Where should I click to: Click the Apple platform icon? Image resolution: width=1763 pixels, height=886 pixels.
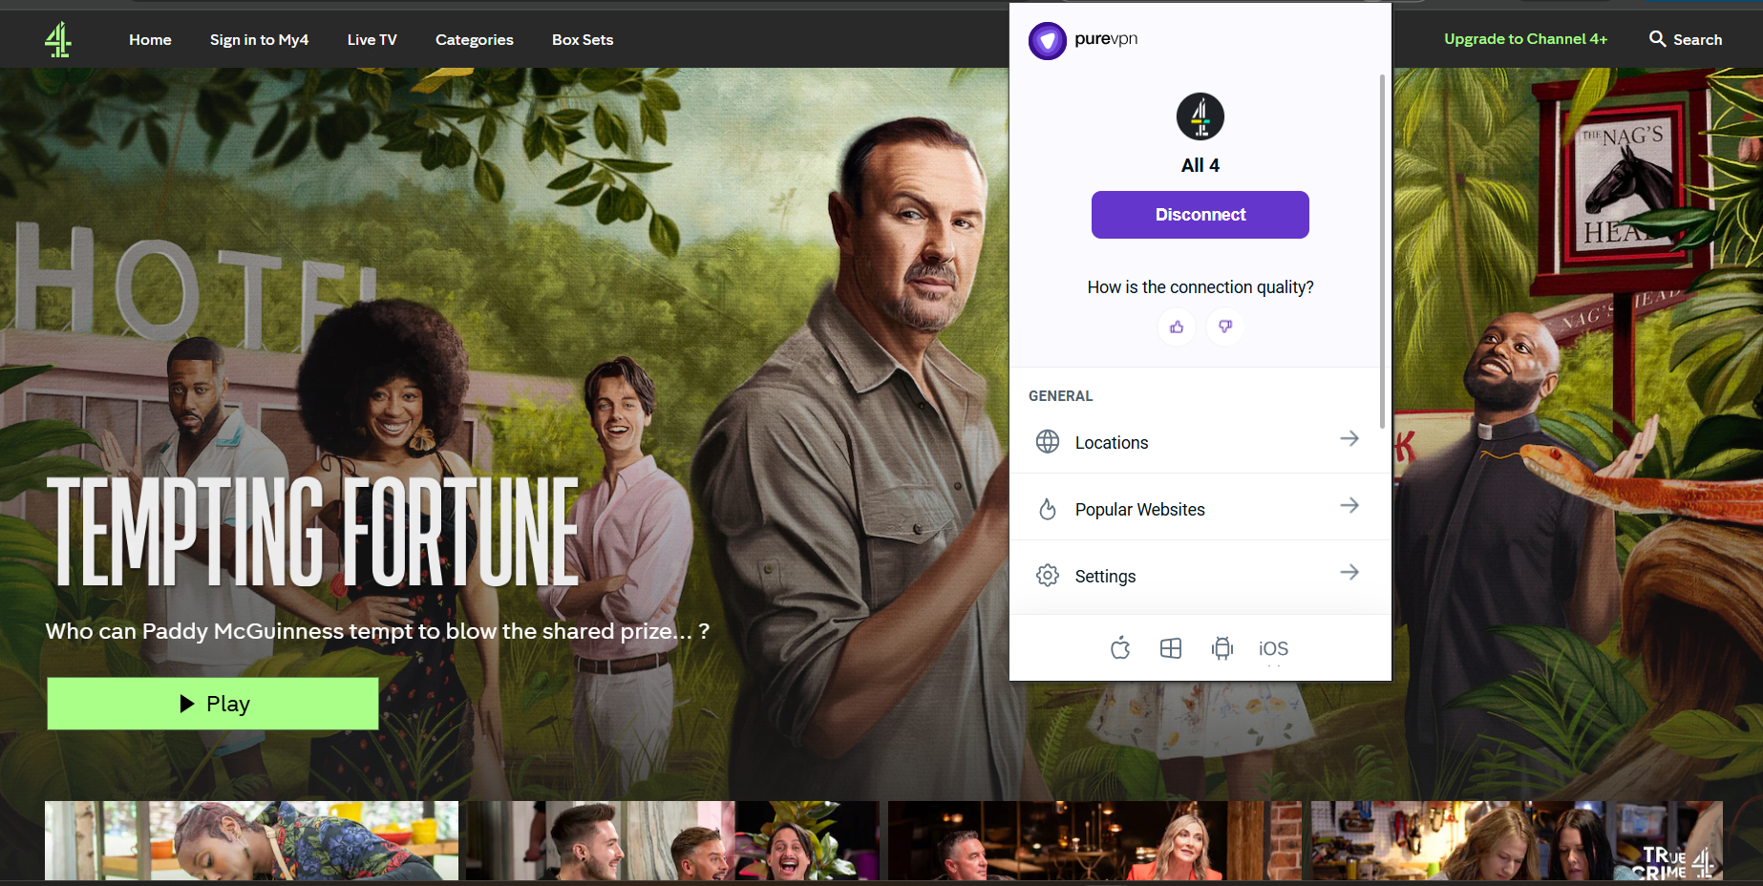coord(1120,649)
